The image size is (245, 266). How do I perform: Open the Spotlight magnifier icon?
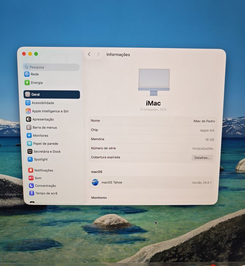(x=30, y=159)
